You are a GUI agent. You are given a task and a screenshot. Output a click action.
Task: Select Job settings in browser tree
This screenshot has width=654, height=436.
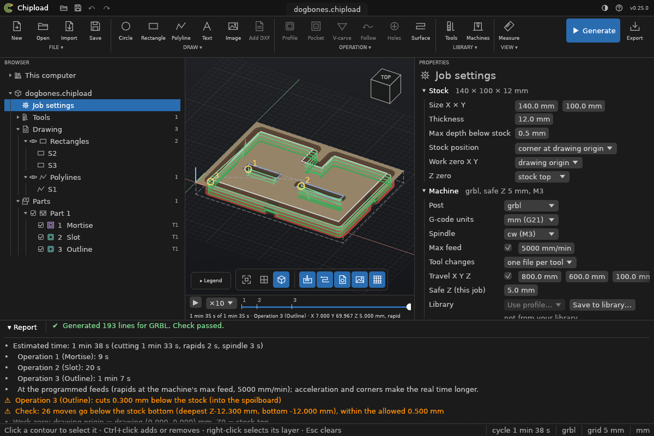tap(93, 105)
